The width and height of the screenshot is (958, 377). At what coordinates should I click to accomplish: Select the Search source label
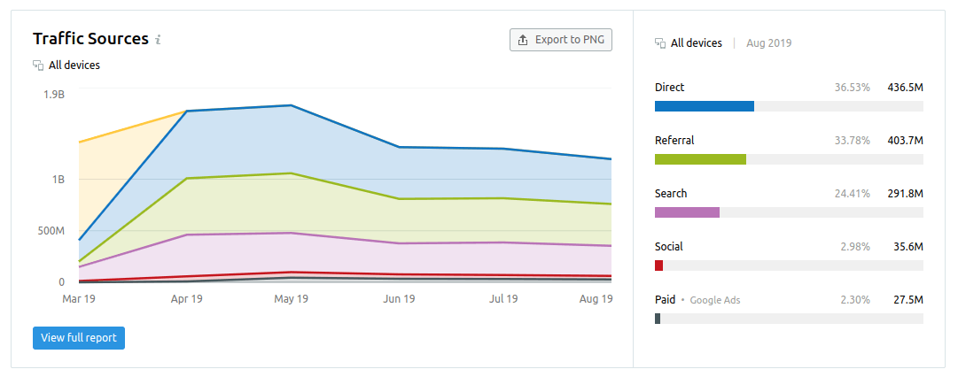point(671,194)
